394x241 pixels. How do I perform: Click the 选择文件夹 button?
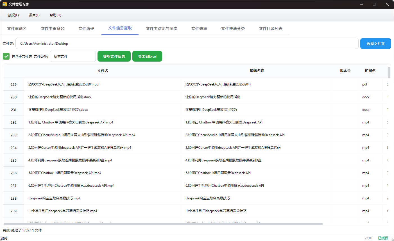[375, 43]
